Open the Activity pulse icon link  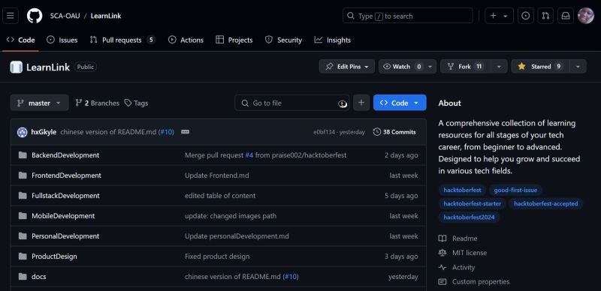(x=442, y=267)
